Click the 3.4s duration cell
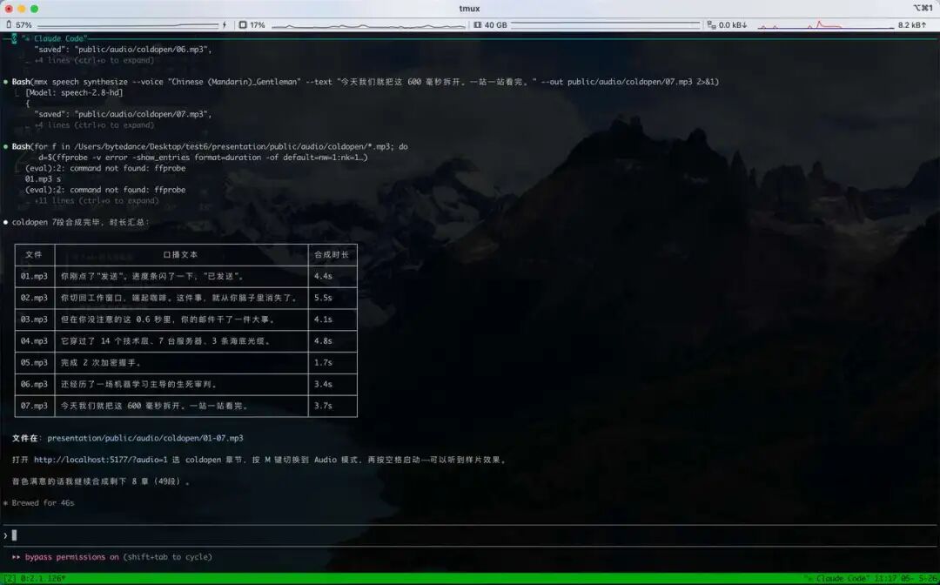 [x=332, y=384]
